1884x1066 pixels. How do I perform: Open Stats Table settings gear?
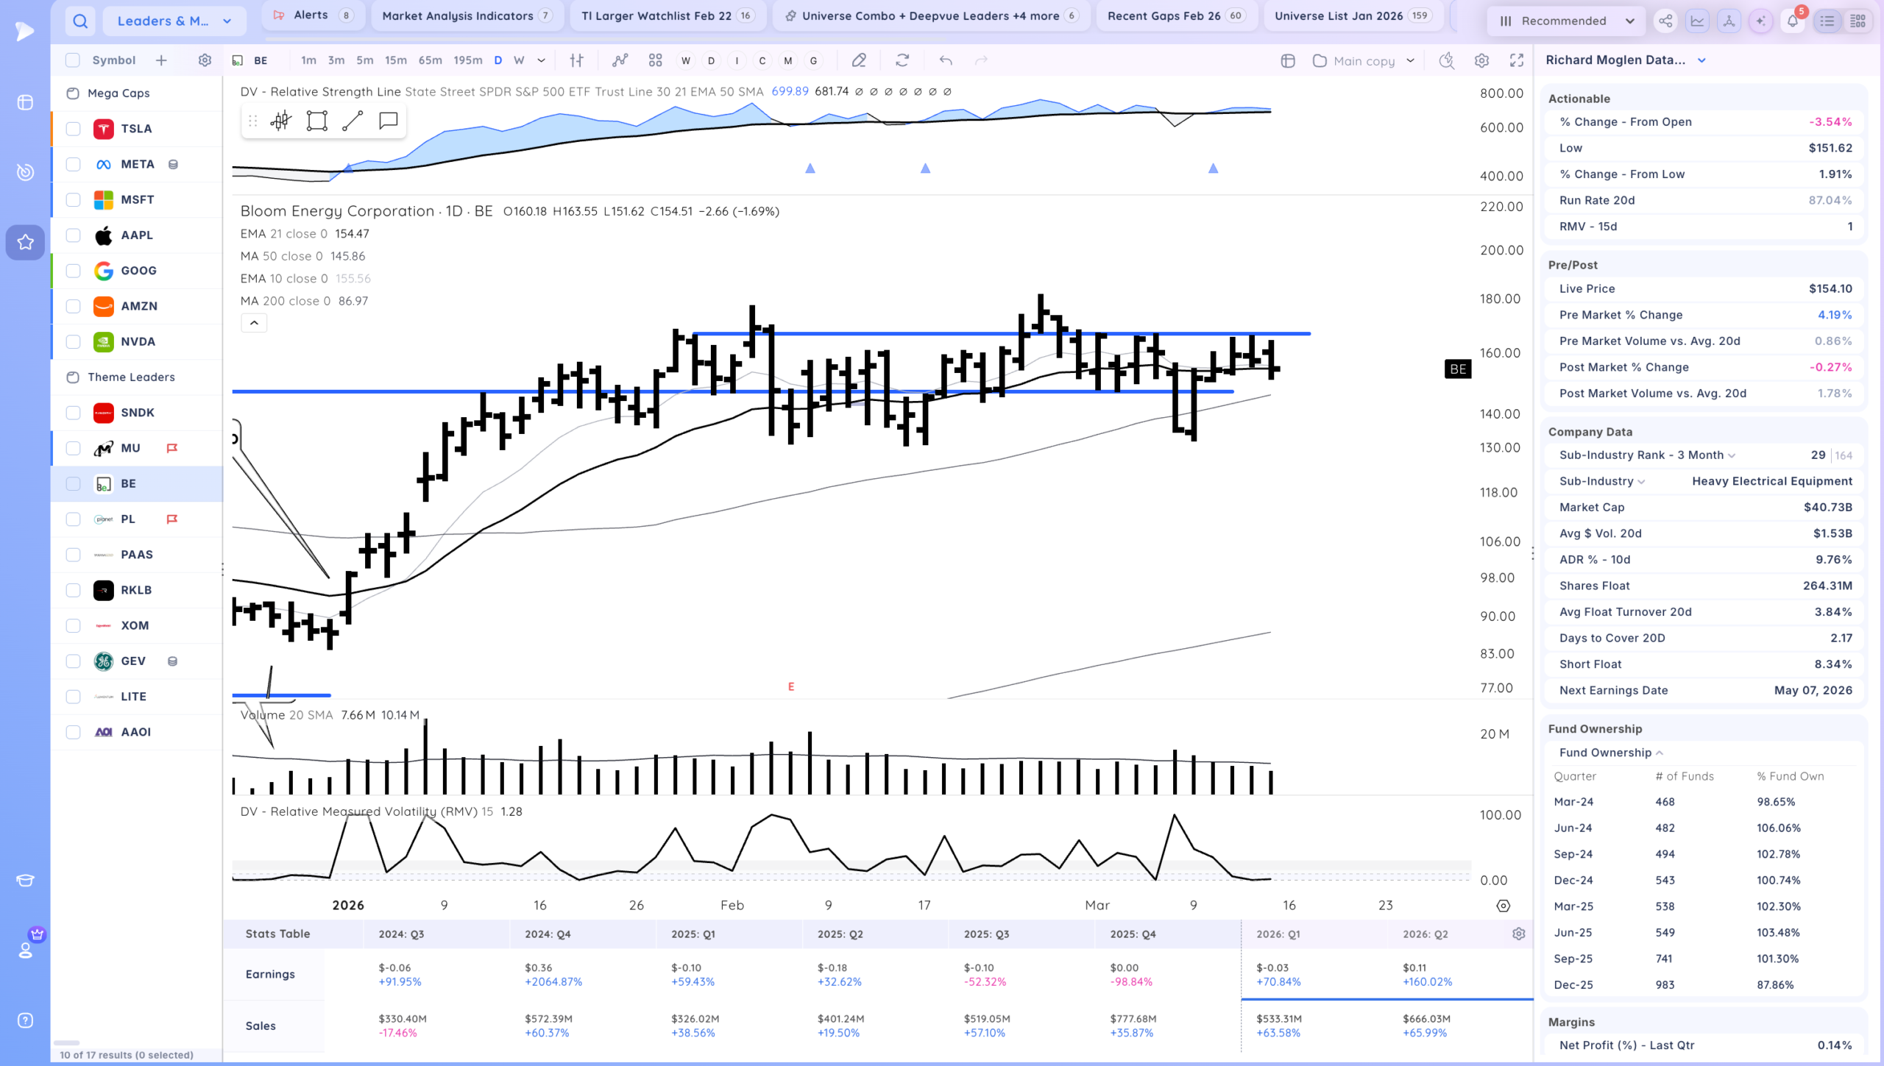point(1518,934)
